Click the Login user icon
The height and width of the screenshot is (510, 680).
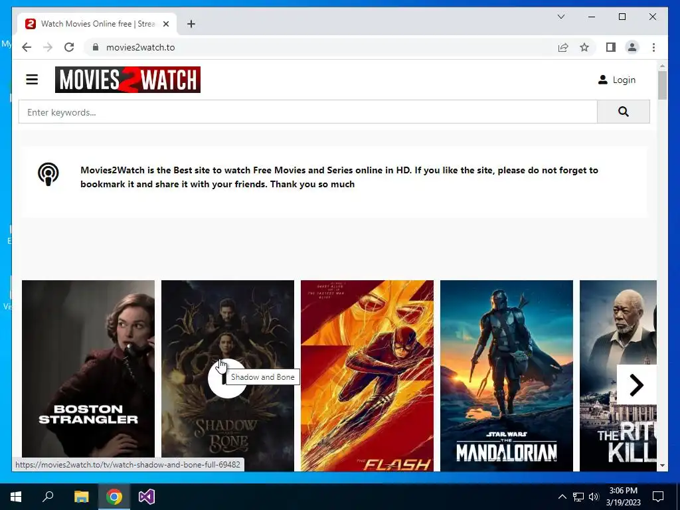[x=603, y=80]
